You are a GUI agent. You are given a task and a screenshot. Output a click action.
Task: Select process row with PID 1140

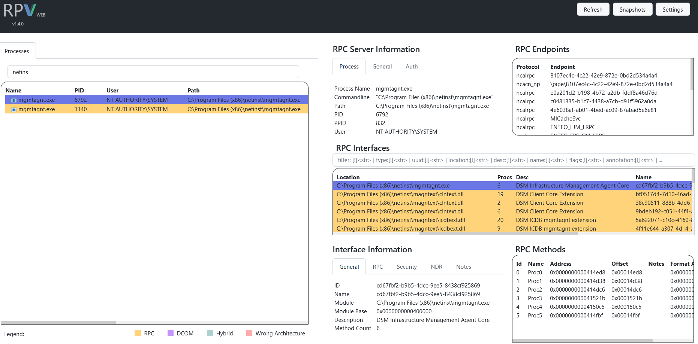pyautogui.click(x=157, y=109)
